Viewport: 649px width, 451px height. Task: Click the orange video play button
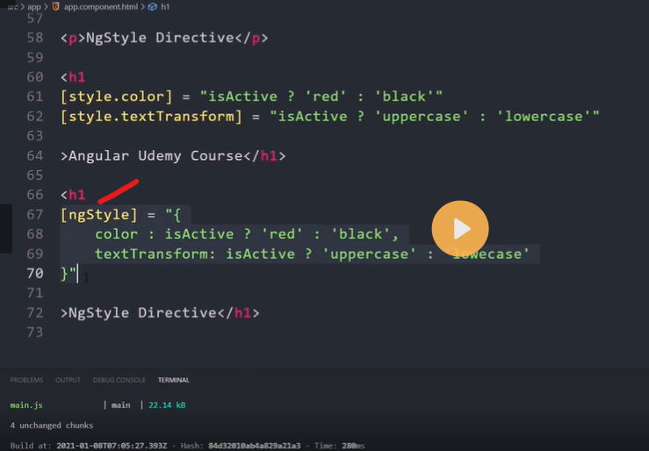[x=459, y=229]
